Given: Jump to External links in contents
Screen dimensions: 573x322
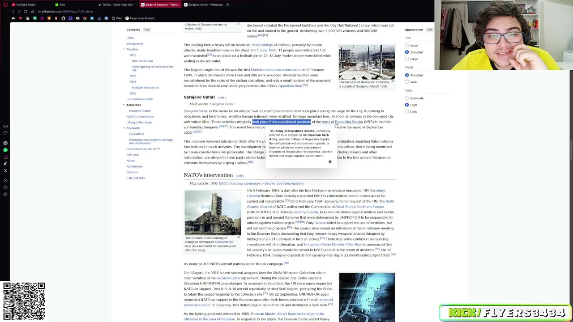Looking at the screenshot, I should 136,178.
